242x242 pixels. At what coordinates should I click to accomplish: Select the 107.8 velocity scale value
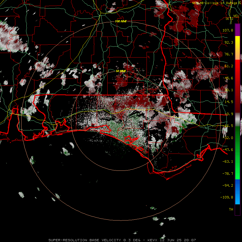[x=228, y=30]
